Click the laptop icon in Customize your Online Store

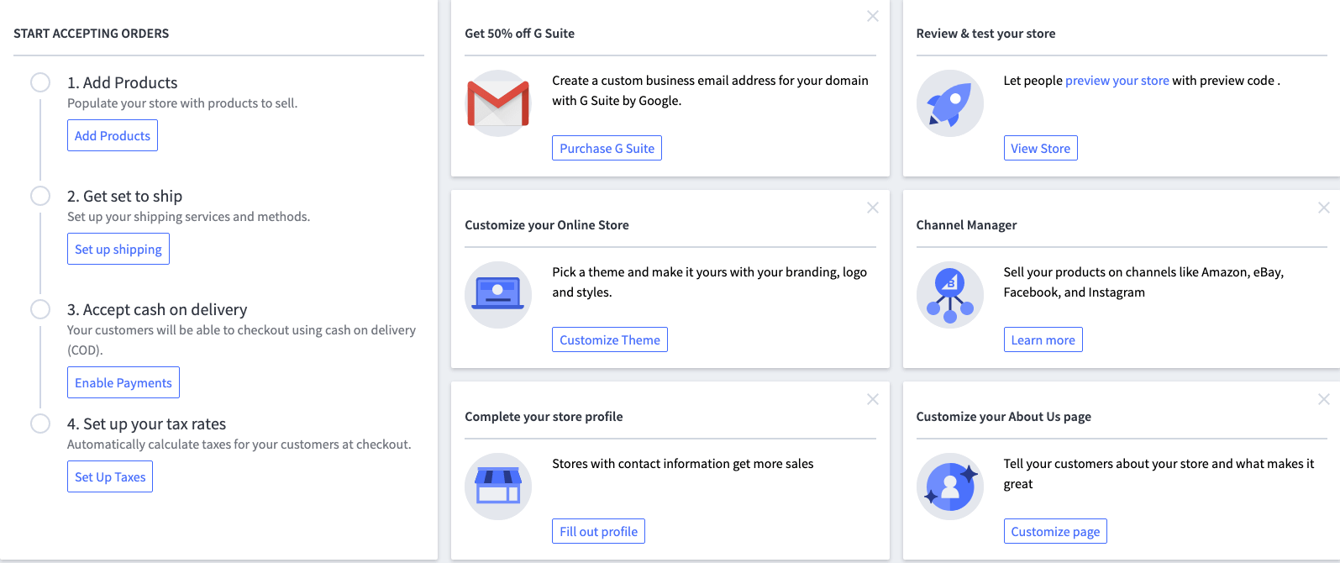[498, 295]
